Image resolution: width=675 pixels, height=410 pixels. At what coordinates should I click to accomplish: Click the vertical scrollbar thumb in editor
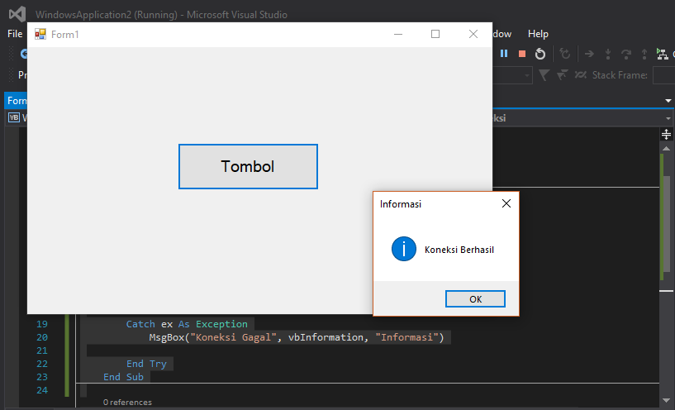click(x=667, y=223)
